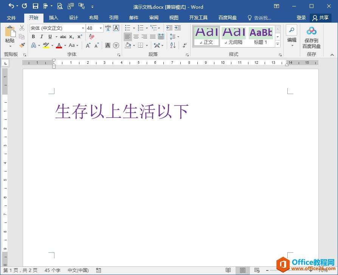Show or hide paragraph marks
338x275 pixels.
(x=185, y=45)
